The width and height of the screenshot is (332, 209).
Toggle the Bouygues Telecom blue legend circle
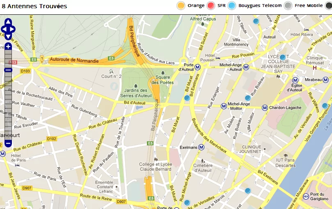[x=232, y=5]
